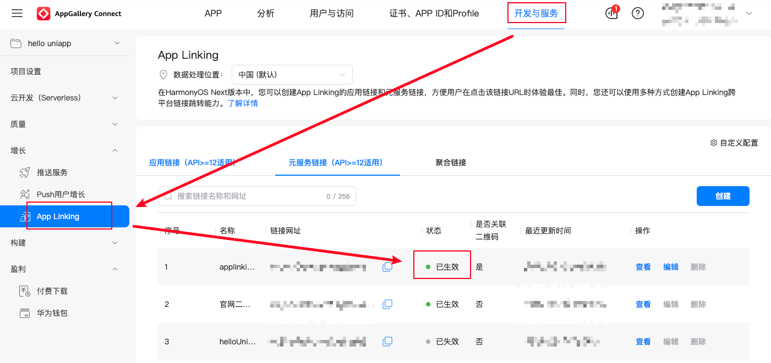771x363 pixels.
Task: Click the search magnifier icon
Action: 168,196
